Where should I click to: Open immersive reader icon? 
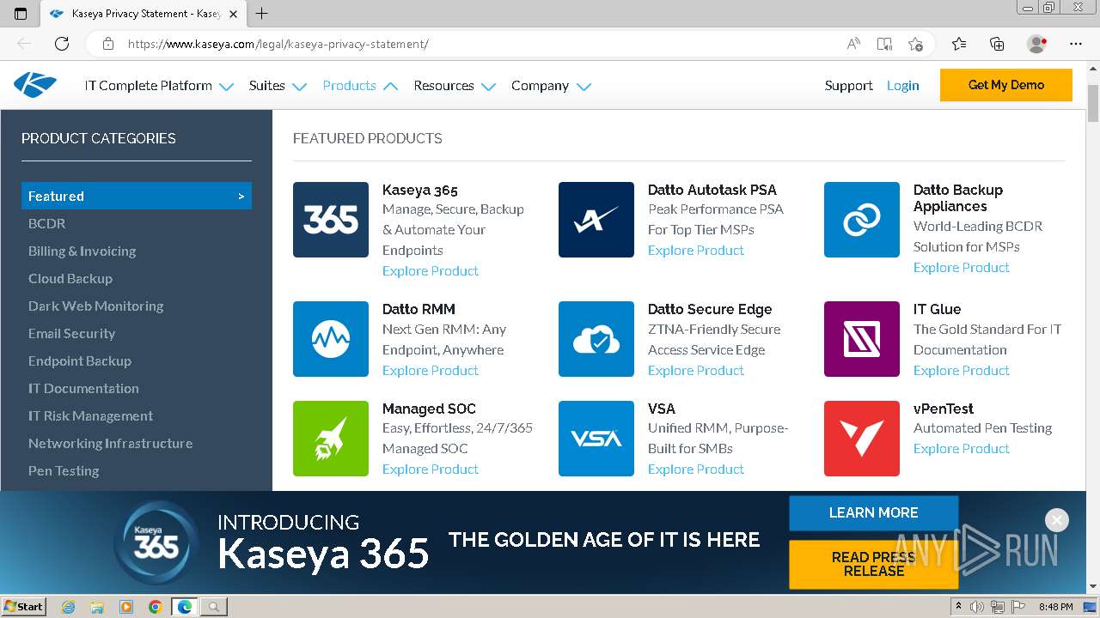click(x=884, y=44)
